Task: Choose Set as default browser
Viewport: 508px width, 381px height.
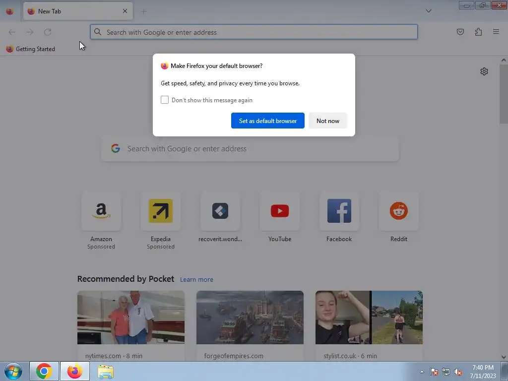Action: click(267, 121)
